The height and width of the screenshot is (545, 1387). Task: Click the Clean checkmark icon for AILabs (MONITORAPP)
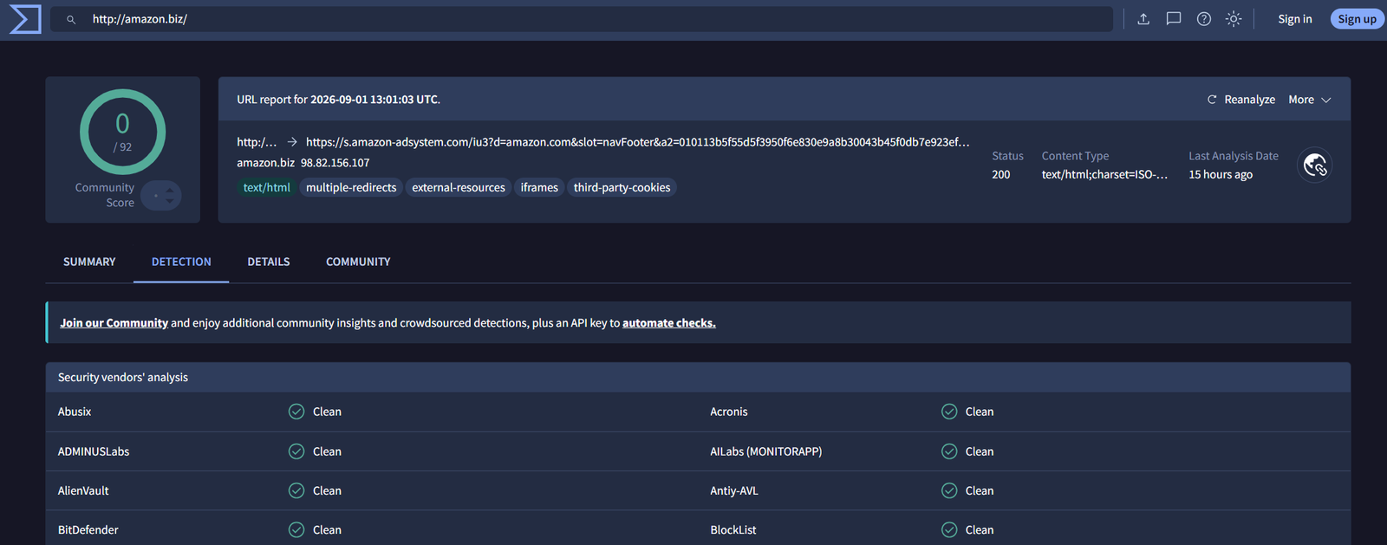point(949,451)
